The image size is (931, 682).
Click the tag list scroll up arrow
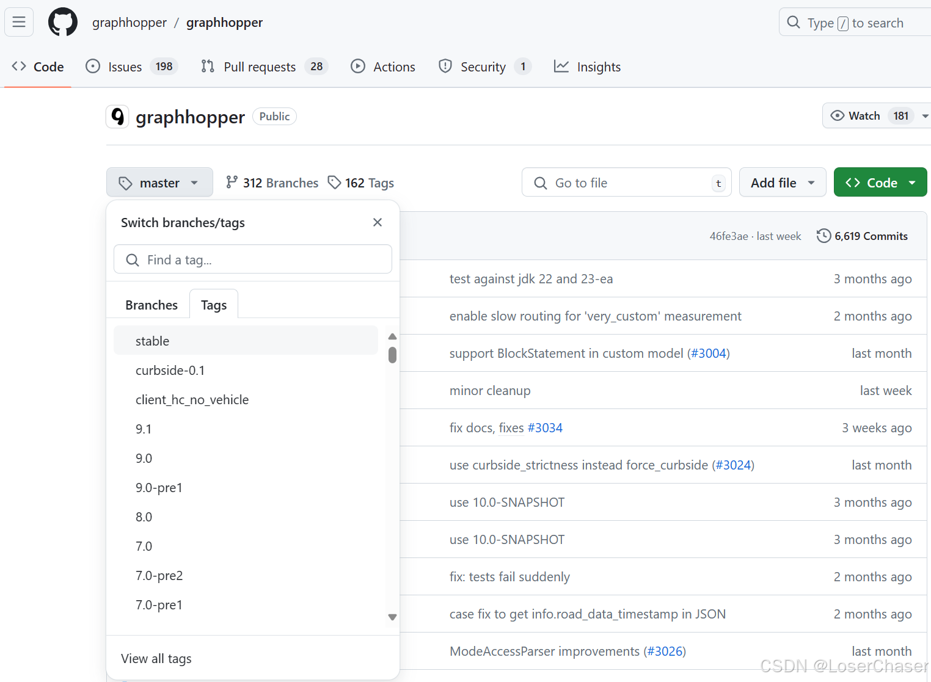click(392, 336)
